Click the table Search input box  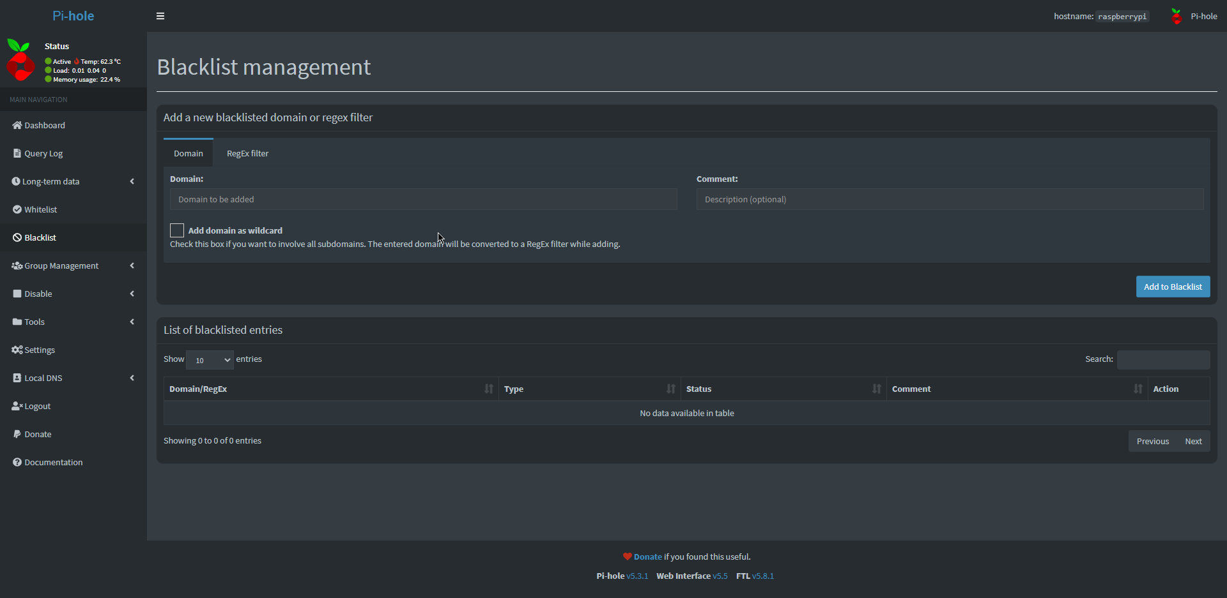point(1163,359)
